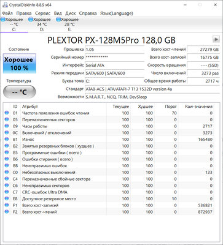
Task: Open the Сервис menu
Action: point(42,13)
